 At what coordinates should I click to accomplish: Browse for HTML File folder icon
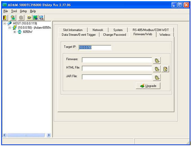pos(157,69)
